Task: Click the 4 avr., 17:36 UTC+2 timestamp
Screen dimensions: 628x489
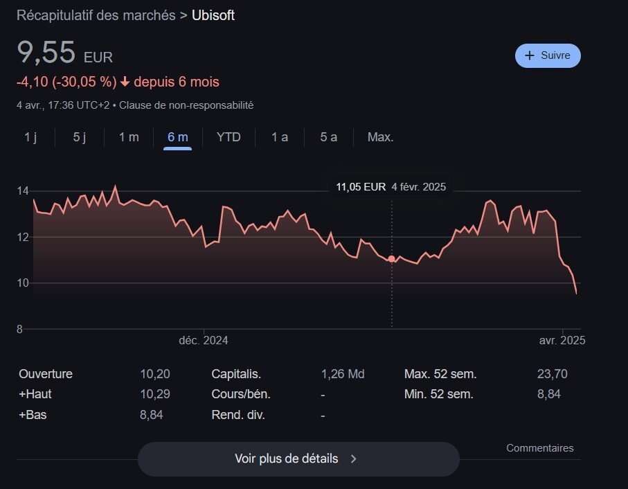Action: tap(63, 105)
